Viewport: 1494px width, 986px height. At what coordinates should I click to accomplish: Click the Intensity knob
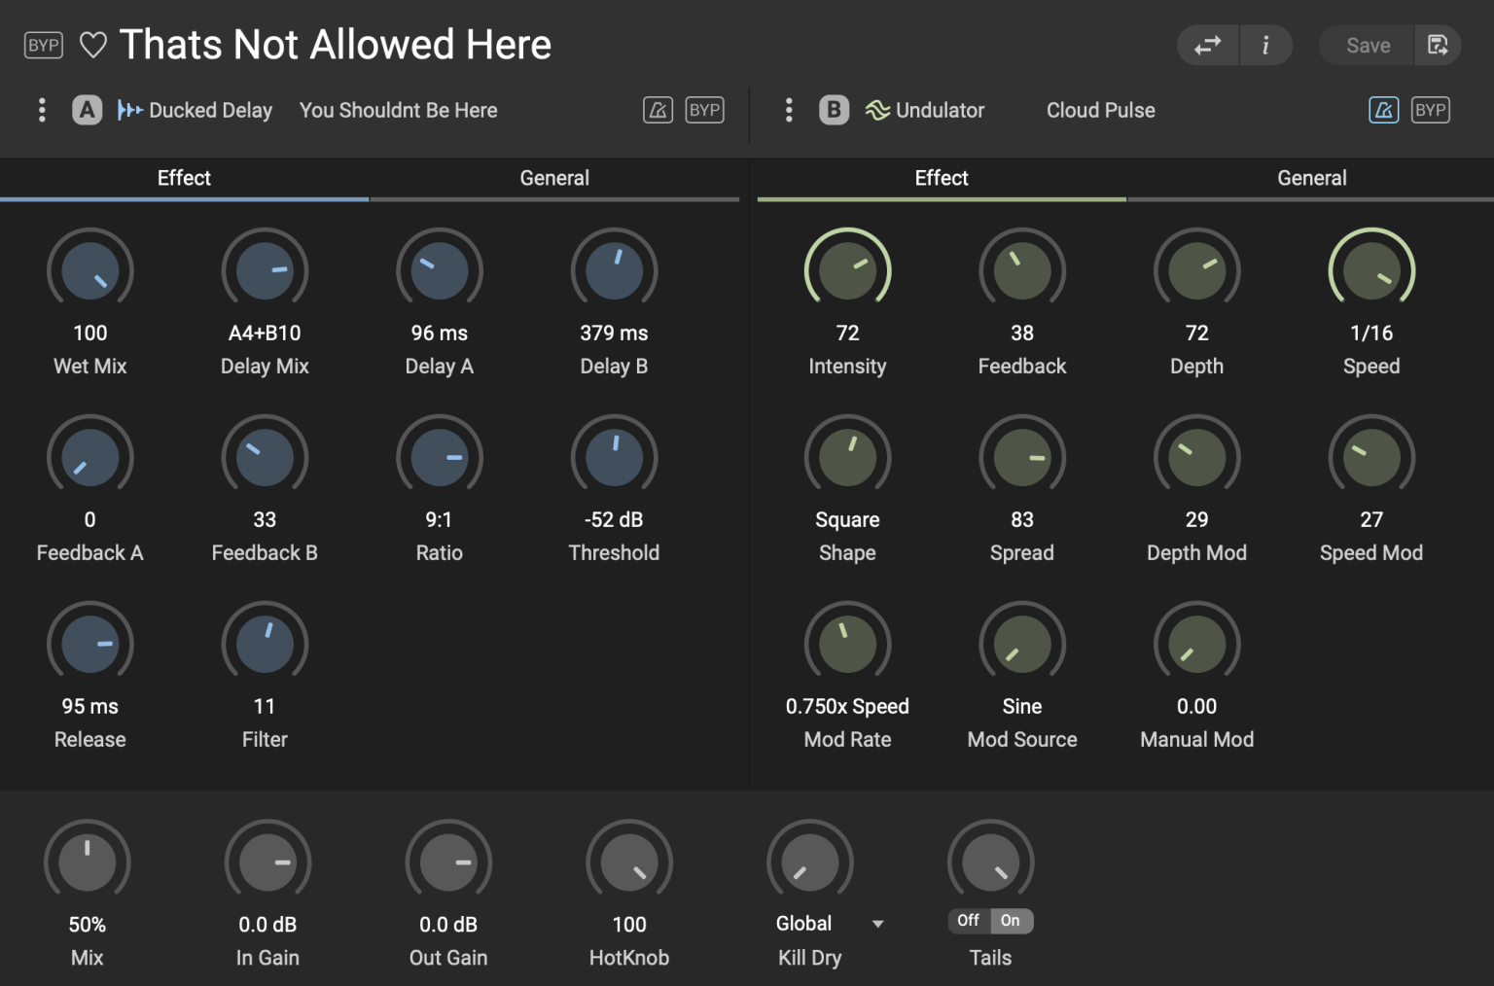[848, 271]
